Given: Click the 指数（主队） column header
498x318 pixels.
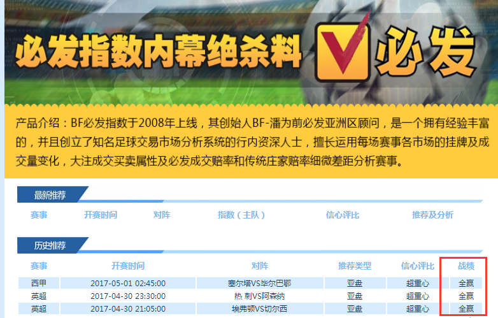Looking at the screenshot, I should click(x=241, y=215).
